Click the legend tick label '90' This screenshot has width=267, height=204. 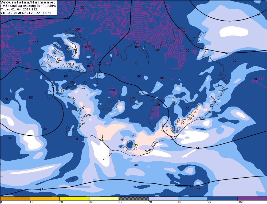point(209,202)
